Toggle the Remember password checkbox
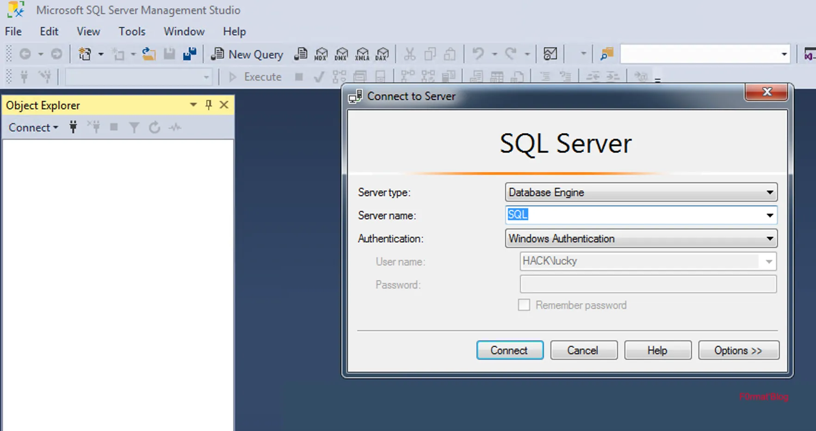 click(x=524, y=305)
